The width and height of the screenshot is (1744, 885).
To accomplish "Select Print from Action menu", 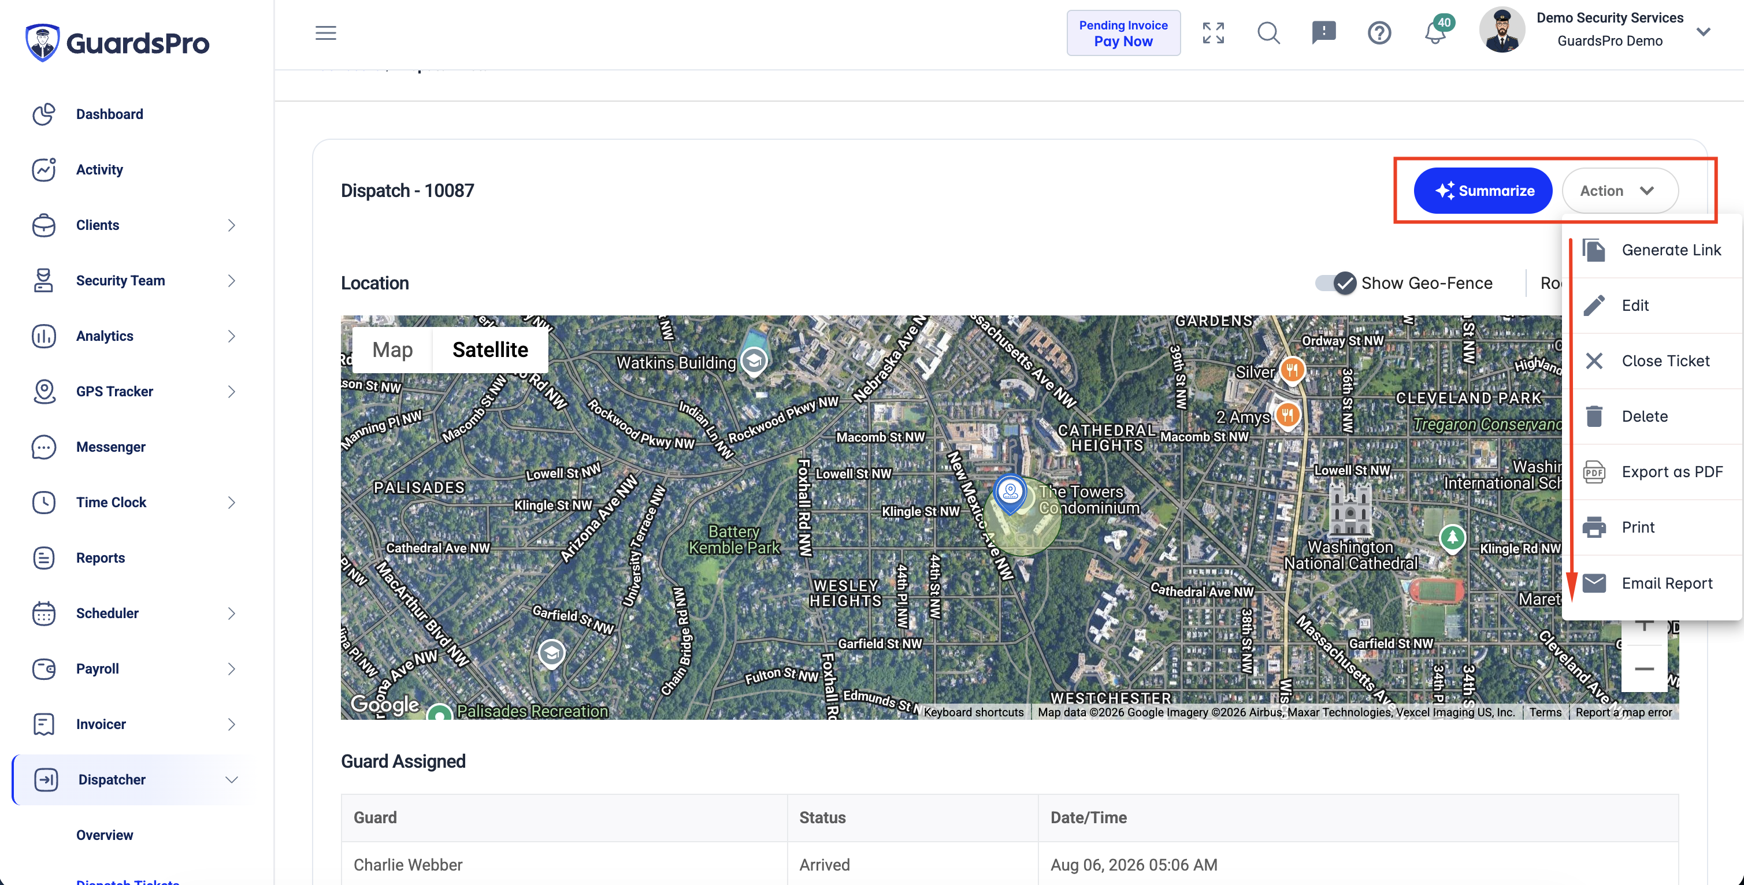I will point(1652,527).
